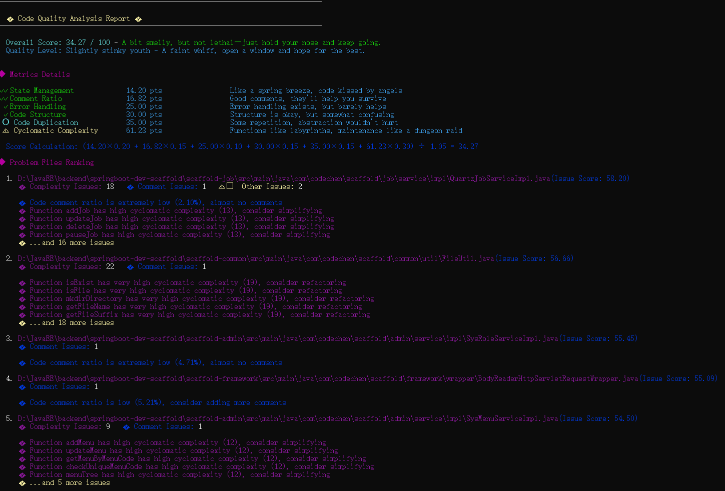Click the diamond icon beside Complexity Issues: 22
Image resolution: width=725 pixels, height=491 pixels.
[22, 267]
